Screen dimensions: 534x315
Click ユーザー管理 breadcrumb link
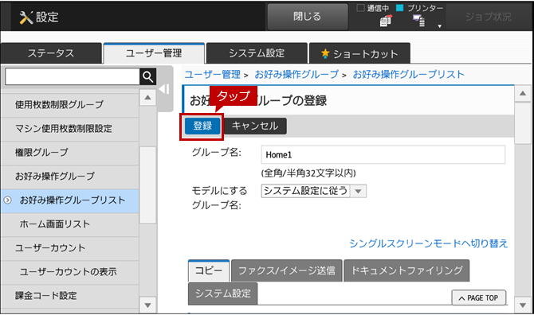(213, 75)
